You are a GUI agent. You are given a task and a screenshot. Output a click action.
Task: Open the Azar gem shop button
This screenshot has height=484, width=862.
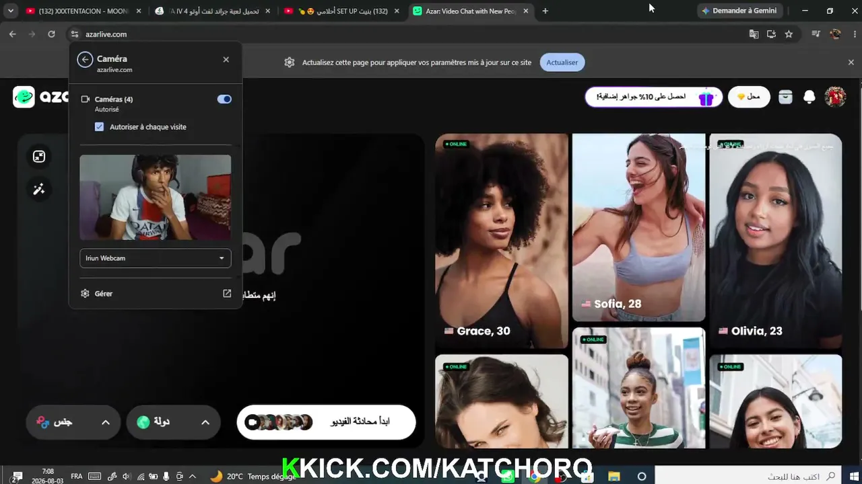749,97
